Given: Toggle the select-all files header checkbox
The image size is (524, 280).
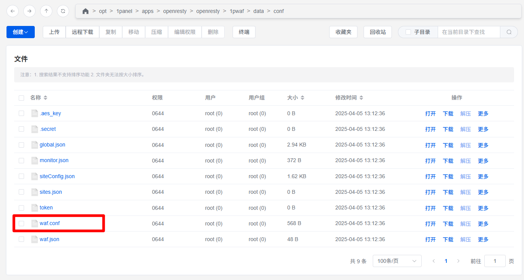Looking at the screenshot, I should pos(21,98).
